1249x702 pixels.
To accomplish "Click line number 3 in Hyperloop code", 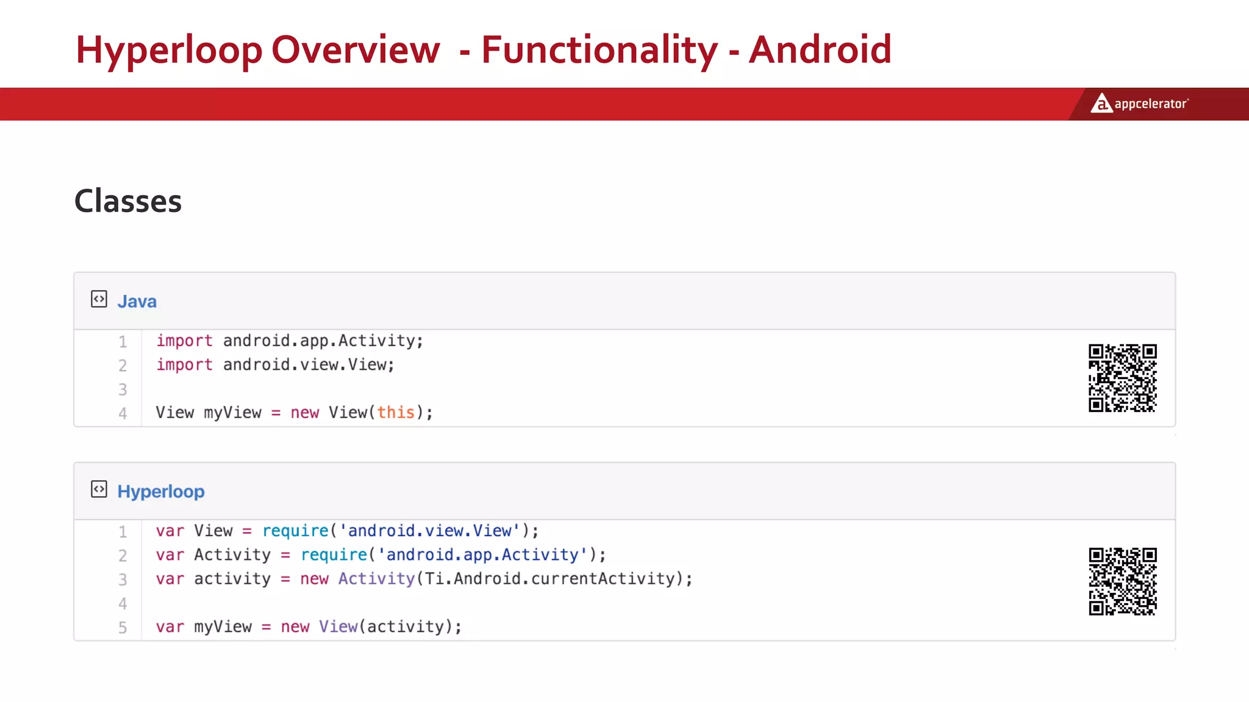I will tap(123, 580).
